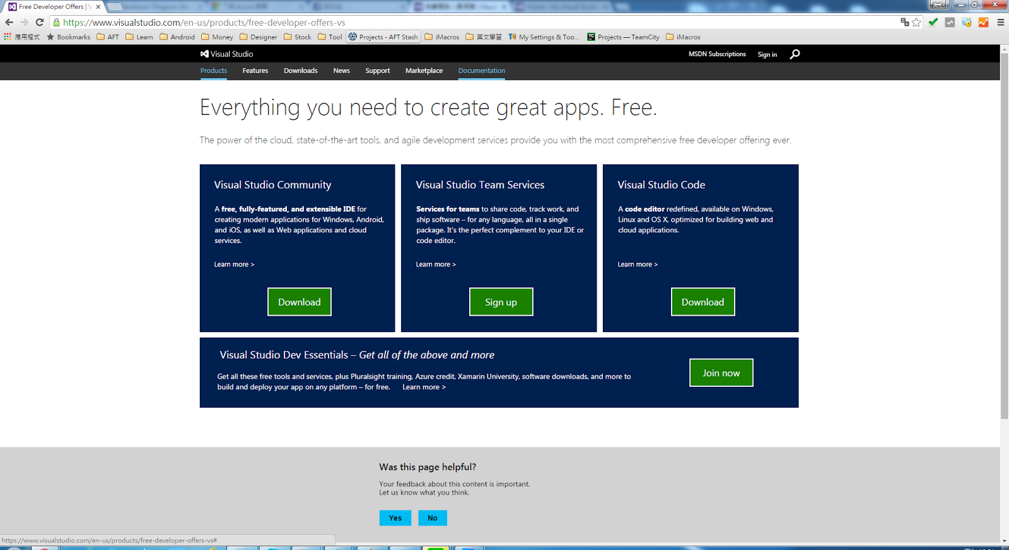The height and width of the screenshot is (550, 1009).
Task: Open site search with the magnifier icon
Action: 795,54
